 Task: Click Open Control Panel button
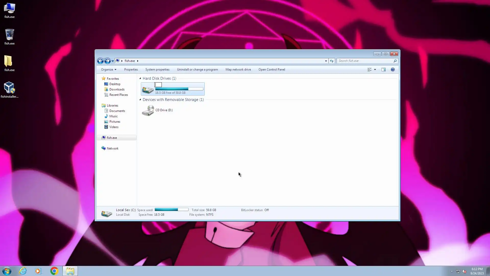pyautogui.click(x=272, y=70)
